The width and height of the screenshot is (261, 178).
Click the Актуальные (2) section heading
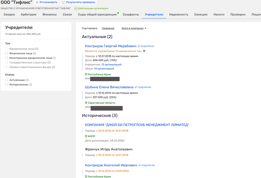coord(97,37)
